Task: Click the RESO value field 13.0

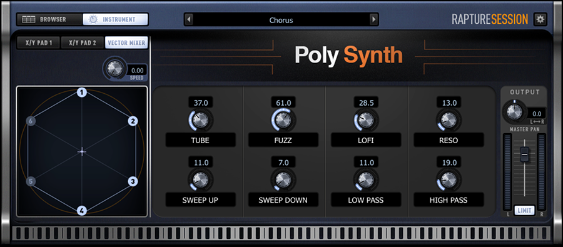Action: click(x=449, y=103)
